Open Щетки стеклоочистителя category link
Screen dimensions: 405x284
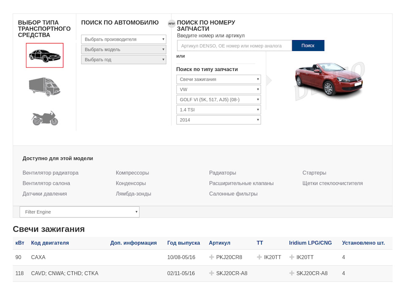(x=332, y=183)
